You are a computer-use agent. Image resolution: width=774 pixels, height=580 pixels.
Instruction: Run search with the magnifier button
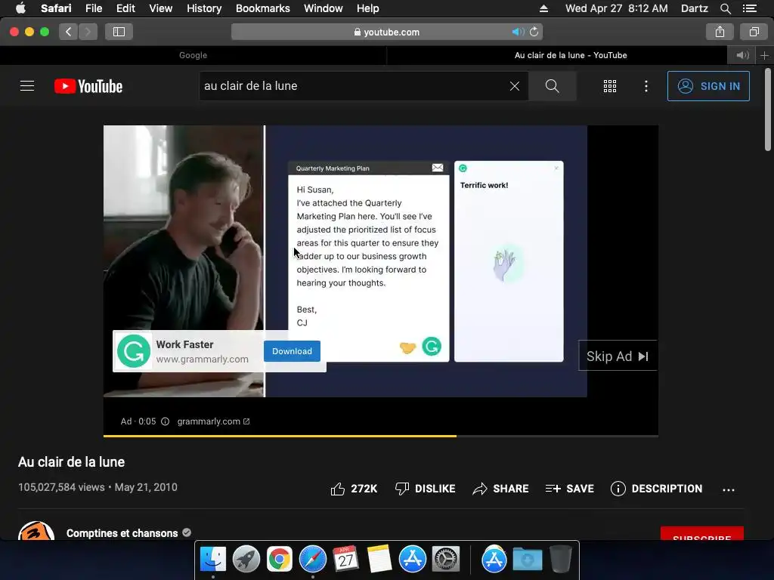tap(553, 86)
